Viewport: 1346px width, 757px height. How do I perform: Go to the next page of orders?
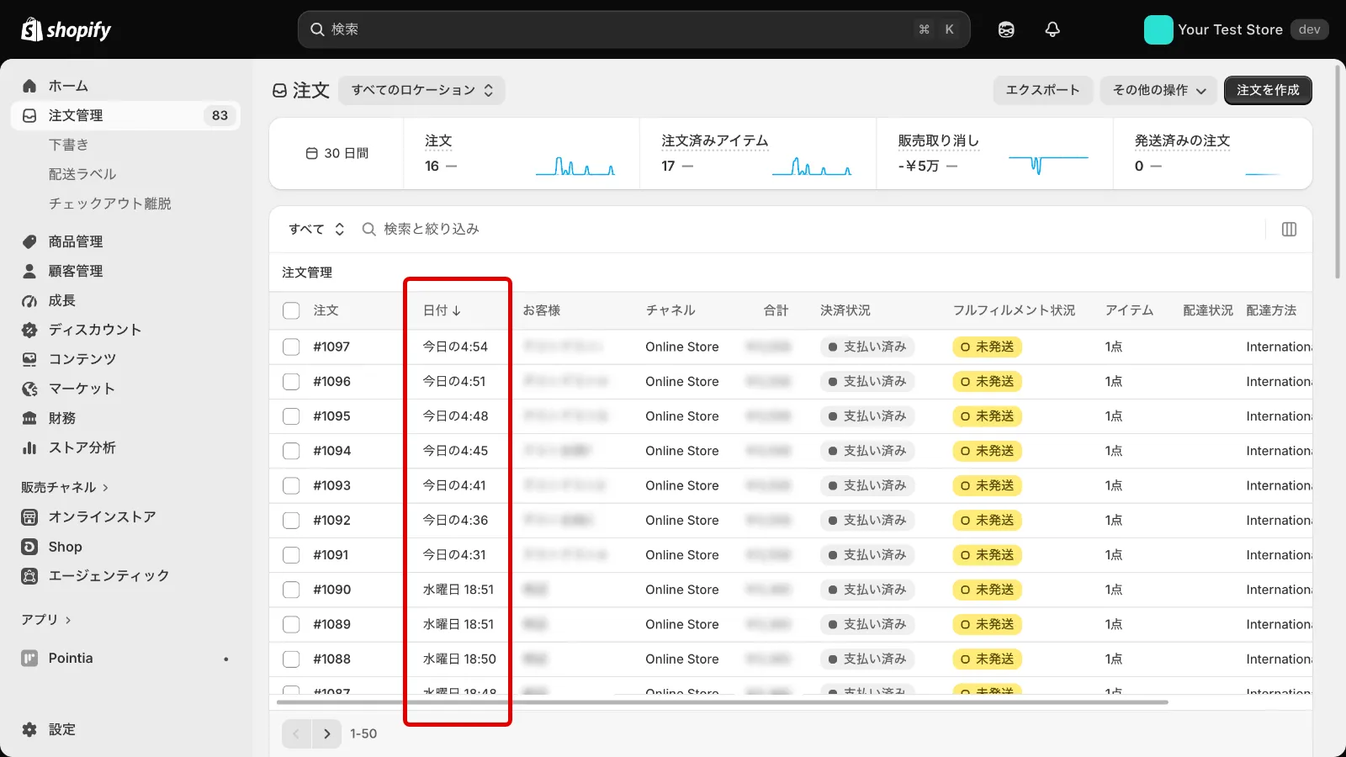pyautogui.click(x=326, y=733)
